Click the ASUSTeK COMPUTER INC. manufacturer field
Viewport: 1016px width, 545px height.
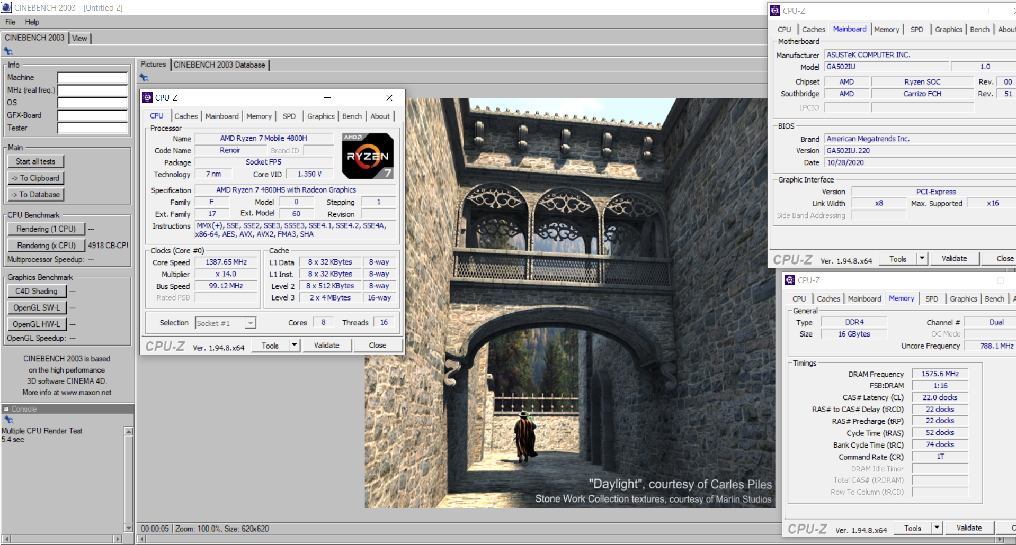921,54
